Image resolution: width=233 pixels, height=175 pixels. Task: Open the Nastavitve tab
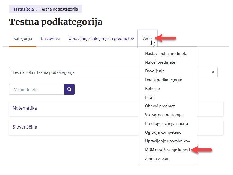50,39
